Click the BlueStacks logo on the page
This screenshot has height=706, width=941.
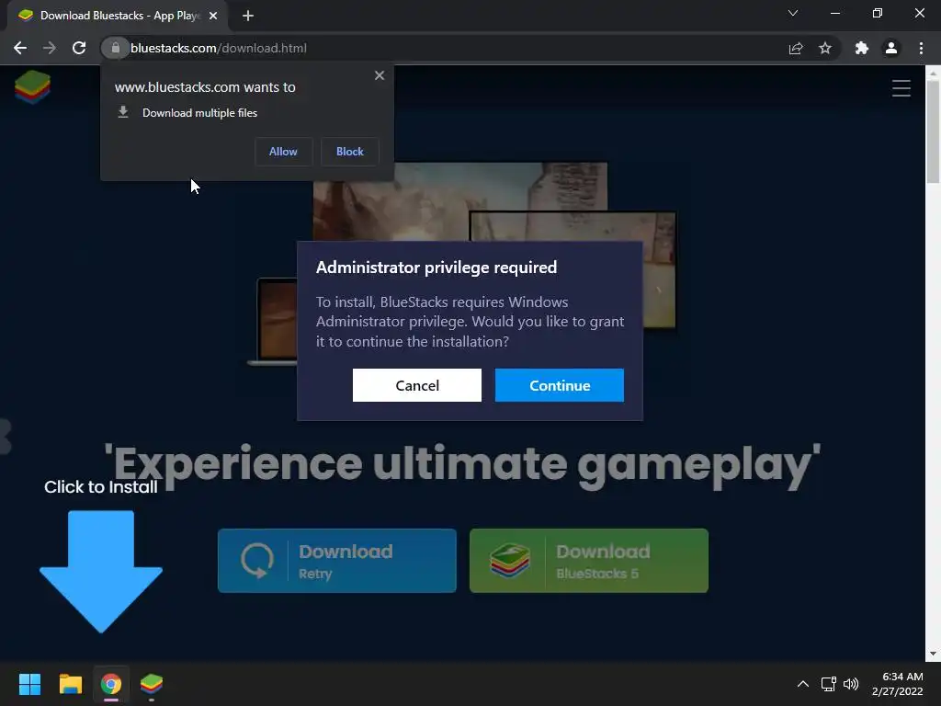click(32, 87)
